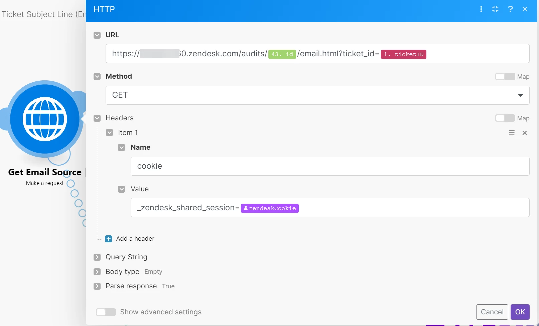Collapse the Method section chevron
Image resolution: width=539 pixels, height=326 pixels.
[x=97, y=76]
